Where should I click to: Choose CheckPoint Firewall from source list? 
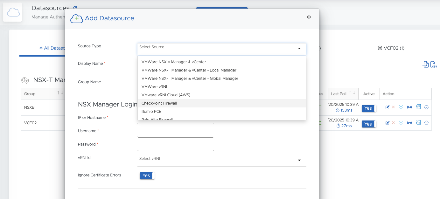coord(159,103)
